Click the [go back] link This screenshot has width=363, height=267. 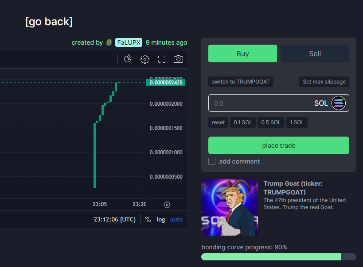coord(49,22)
